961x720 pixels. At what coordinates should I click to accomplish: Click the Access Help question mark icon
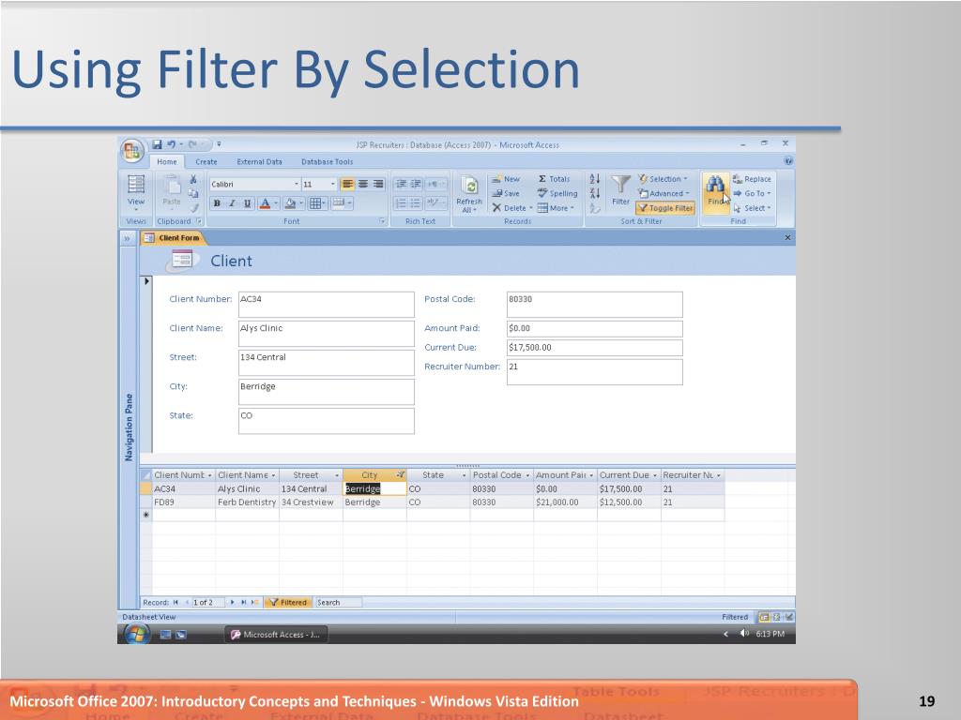[788, 161]
